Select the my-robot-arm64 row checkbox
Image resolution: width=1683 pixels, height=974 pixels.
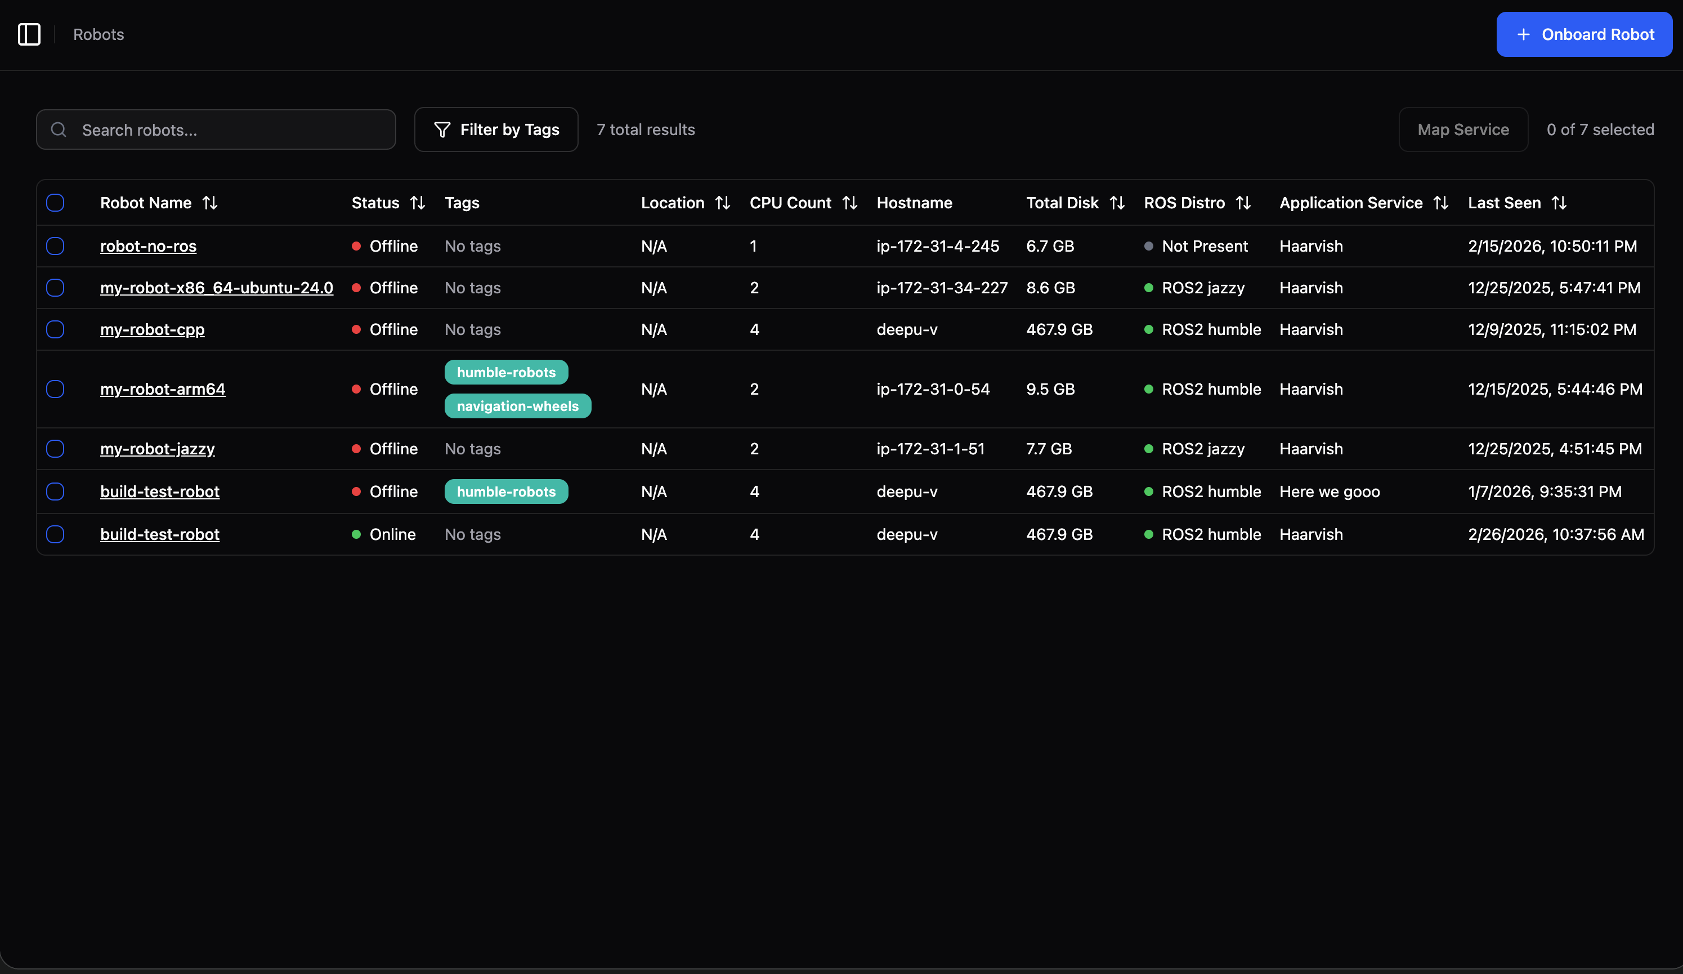(x=55, y=389)
